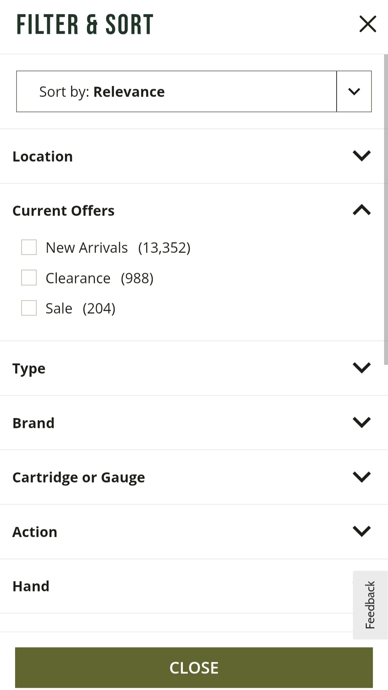Close the Filter & Sort panel with X

368,24
